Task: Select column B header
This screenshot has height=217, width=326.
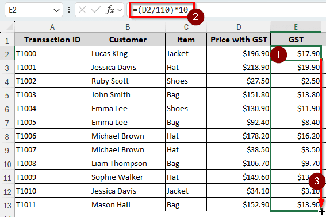Action: pos(128,27)
